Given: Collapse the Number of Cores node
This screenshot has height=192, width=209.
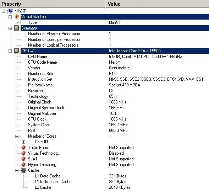Looking at the screenshot, I should (17, 136).
